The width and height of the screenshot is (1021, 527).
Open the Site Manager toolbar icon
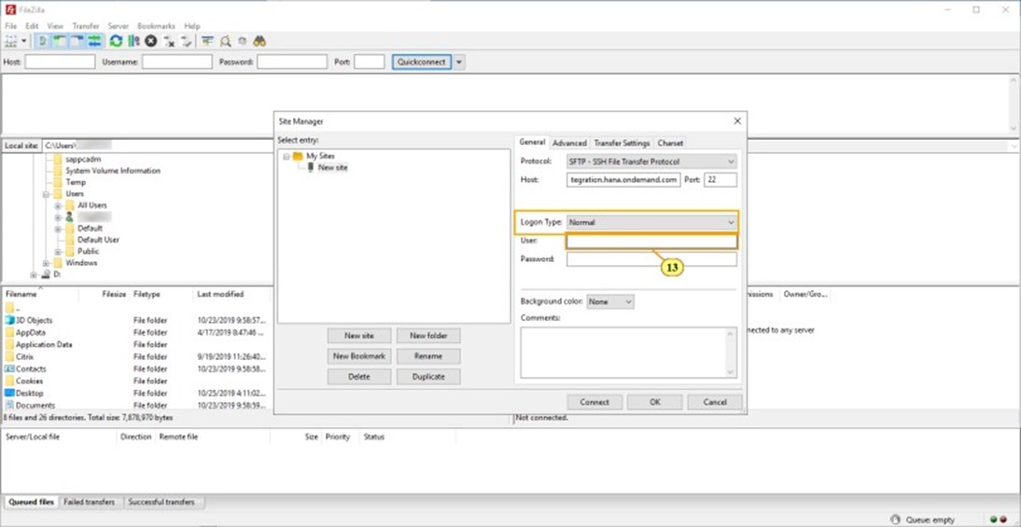click(x=12, y=41)
